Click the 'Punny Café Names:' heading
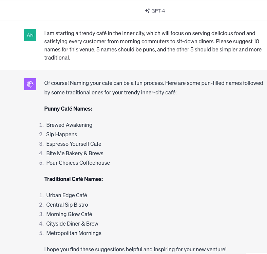The height and width of the screenshot is (254, 267). [68, 109]
